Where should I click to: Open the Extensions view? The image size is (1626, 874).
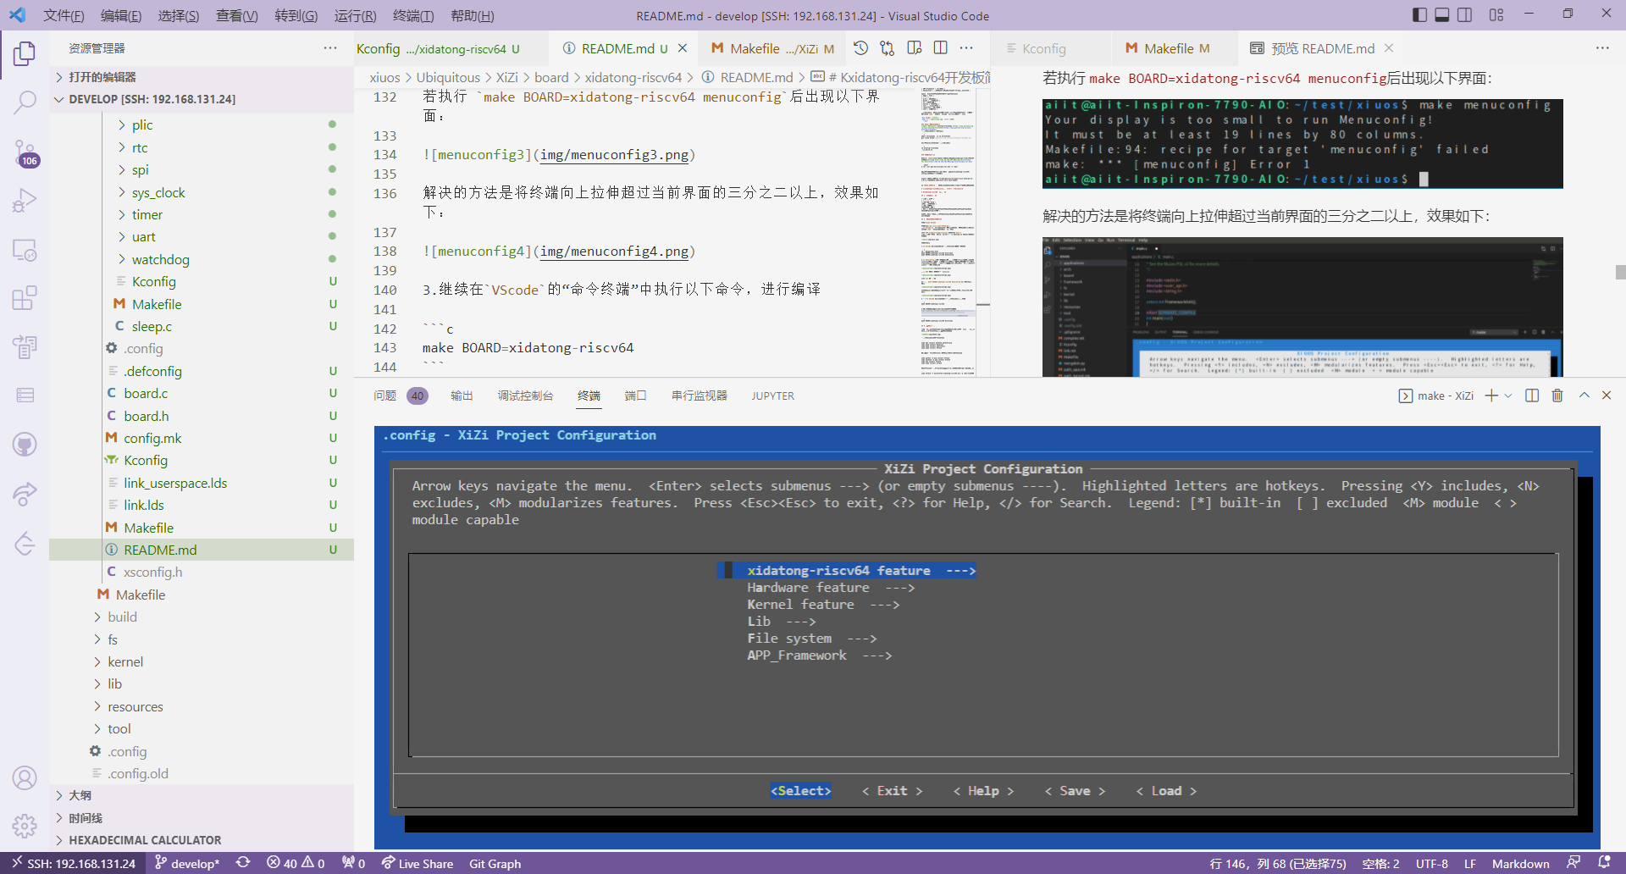[25, 298]
